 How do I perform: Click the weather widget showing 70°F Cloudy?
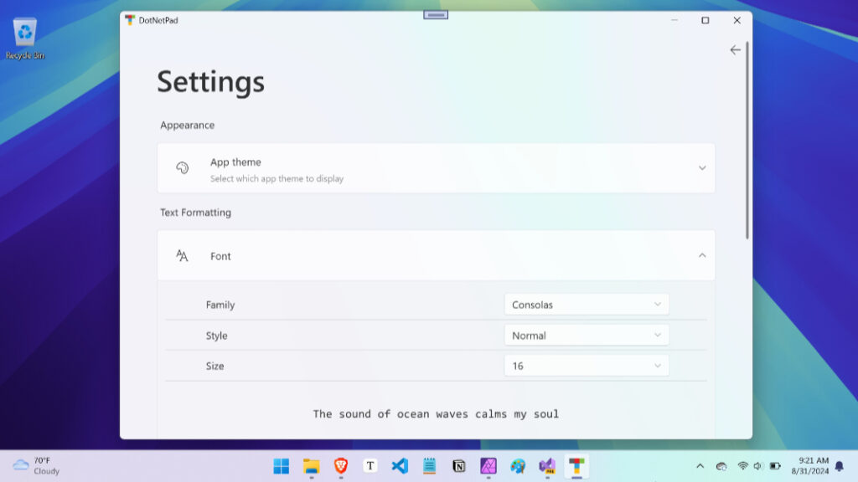pos(35,466)
